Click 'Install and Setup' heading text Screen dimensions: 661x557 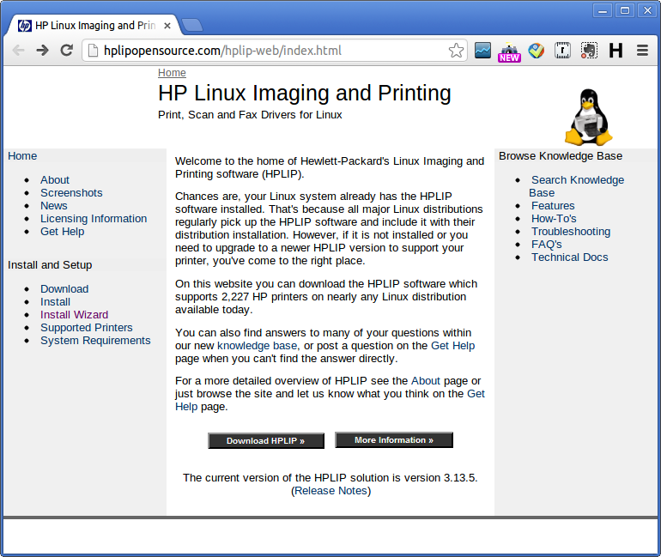point(50,265)
